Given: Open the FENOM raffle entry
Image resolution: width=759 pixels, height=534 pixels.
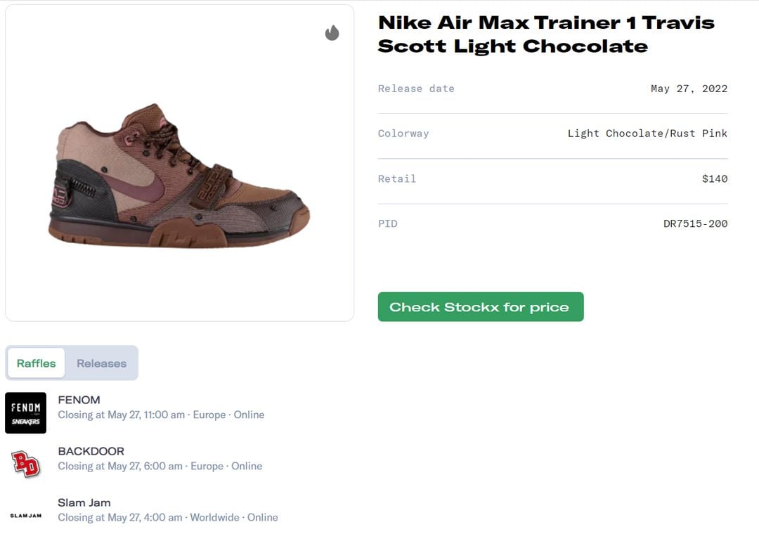Looking at the screenshot, I should [79, 400].
